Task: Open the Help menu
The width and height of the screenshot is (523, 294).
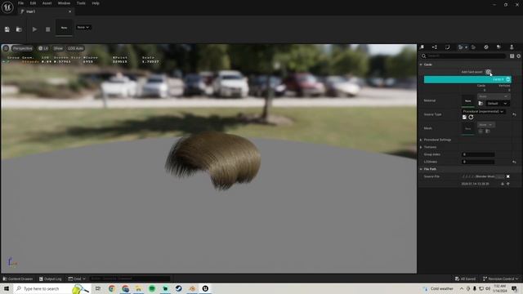Action: pyautogui.click(x=96, y=3)
